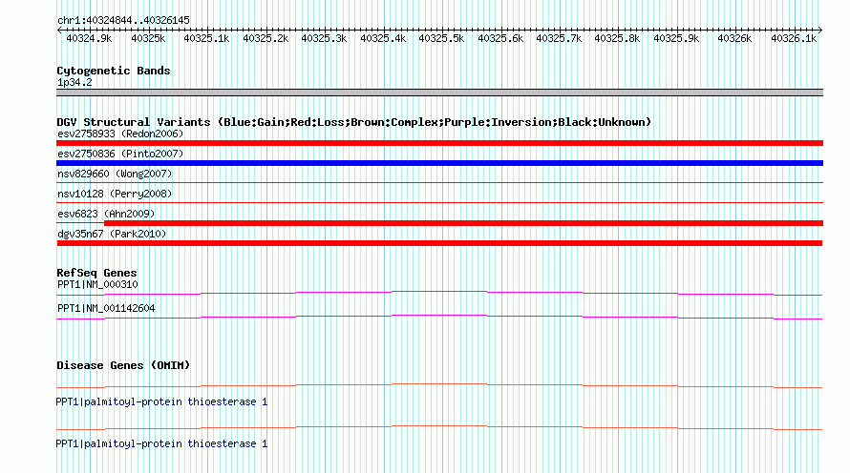Click the Disease Genes (OMIM) track title
This screenshot has width=850, height=473.
(123, 365)
